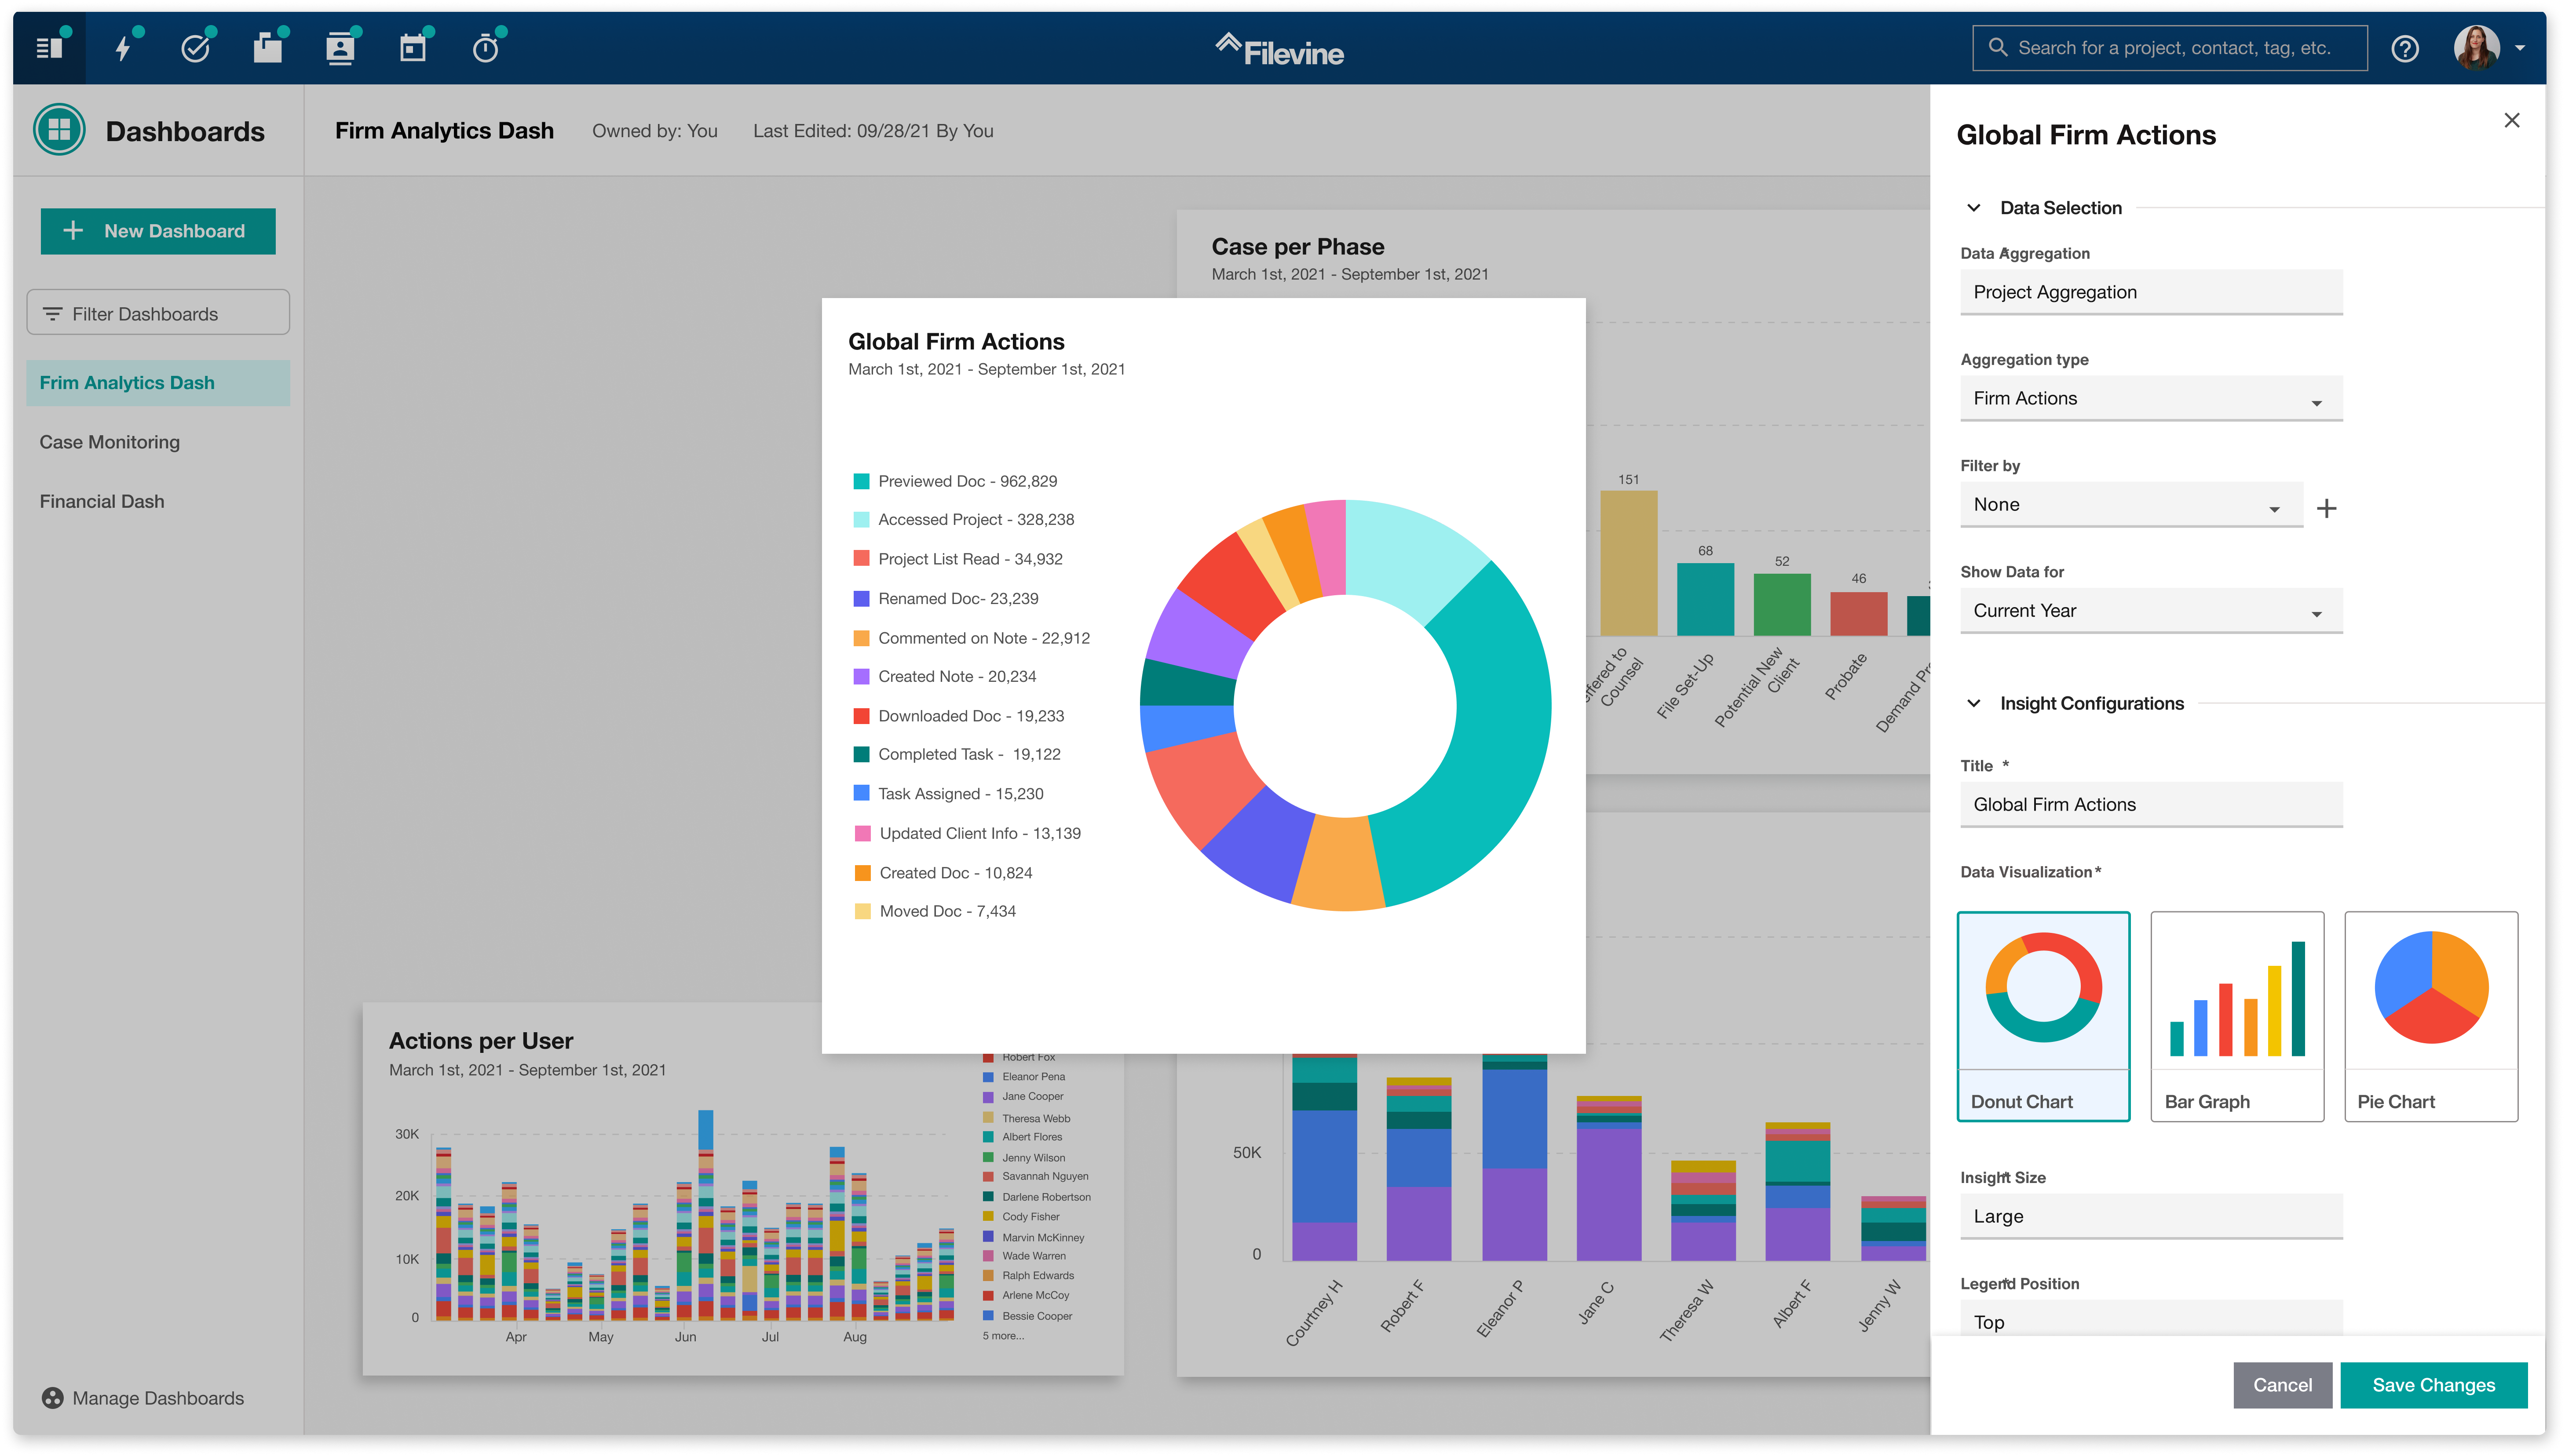Click Save Changes button

[x=2434, y=1385]
